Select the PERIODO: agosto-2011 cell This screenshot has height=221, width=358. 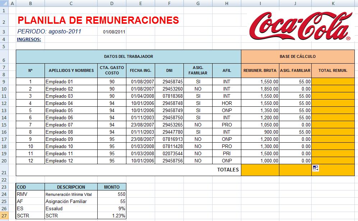[x=49, y=32]
